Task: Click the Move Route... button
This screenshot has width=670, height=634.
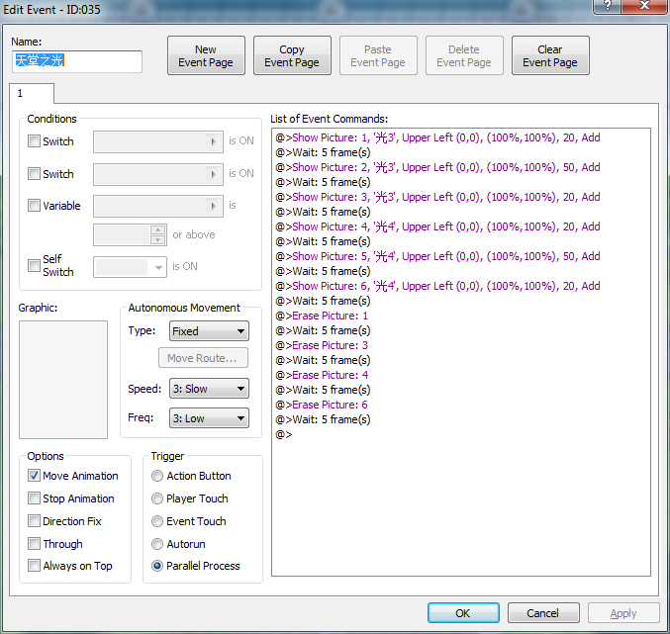Action: pos(203,358)
